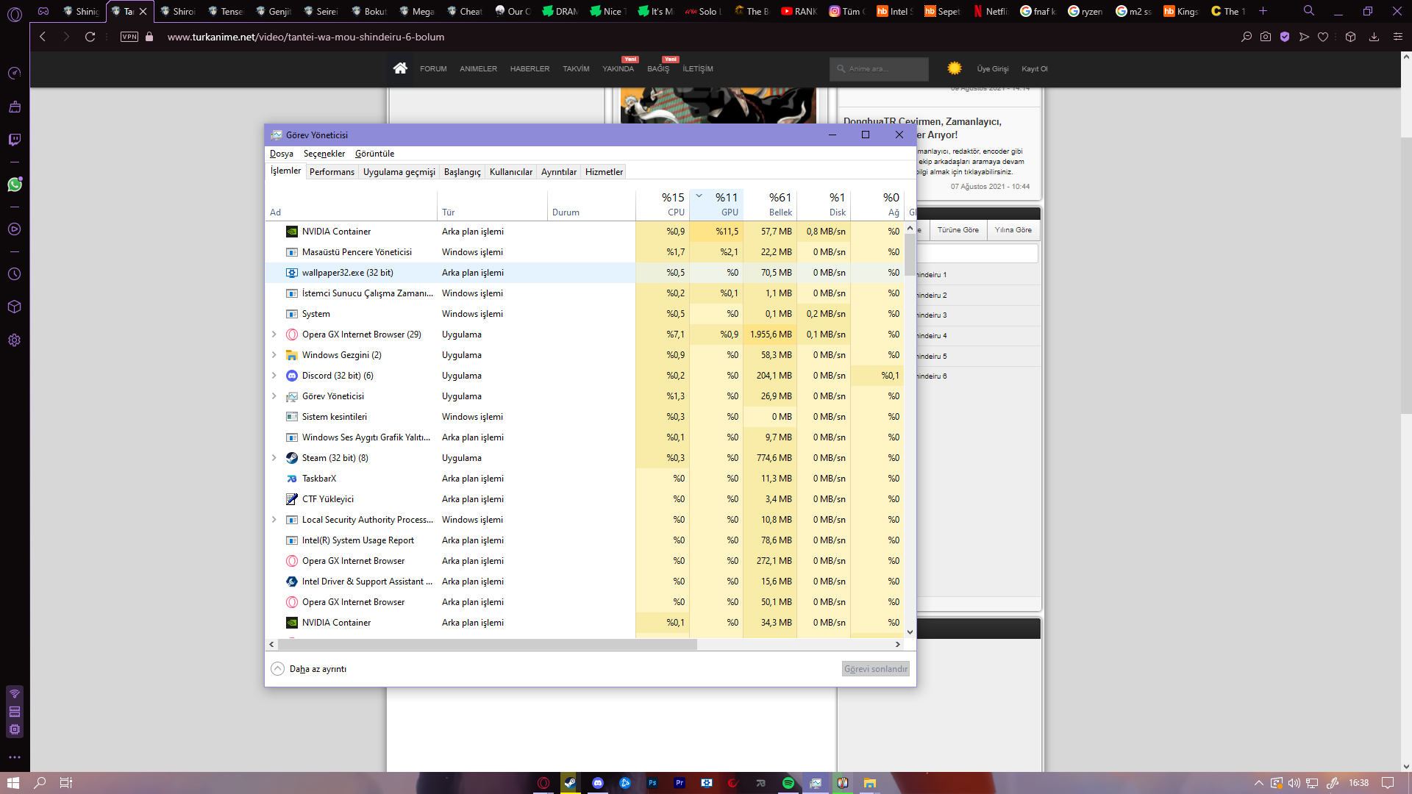This screenshot has width=1412, height=794.
Task: Open the Seçenekler menu
Action: [x=324, y=154]
